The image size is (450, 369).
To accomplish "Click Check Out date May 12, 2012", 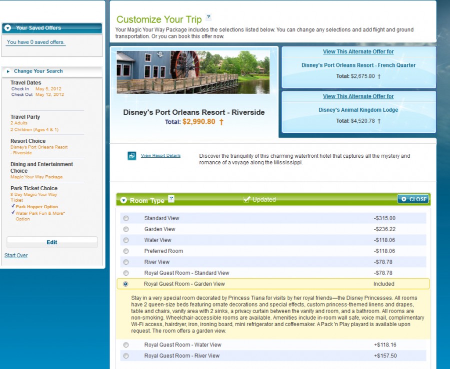I will point(49,94).
